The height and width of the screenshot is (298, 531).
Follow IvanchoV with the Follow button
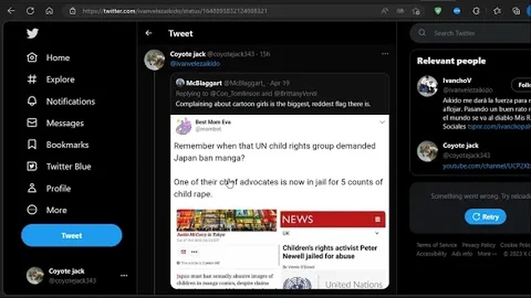(522, 85)
